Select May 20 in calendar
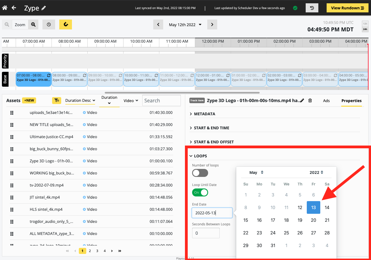Viewport: 371px width, 260px height. [x=313, y=220]
